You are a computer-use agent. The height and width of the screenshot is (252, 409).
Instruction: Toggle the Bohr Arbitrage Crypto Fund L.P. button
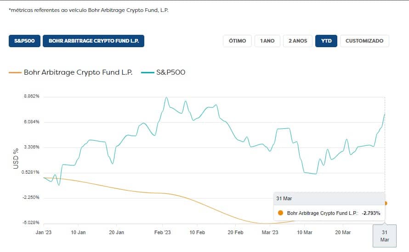(x=93, y=41)
